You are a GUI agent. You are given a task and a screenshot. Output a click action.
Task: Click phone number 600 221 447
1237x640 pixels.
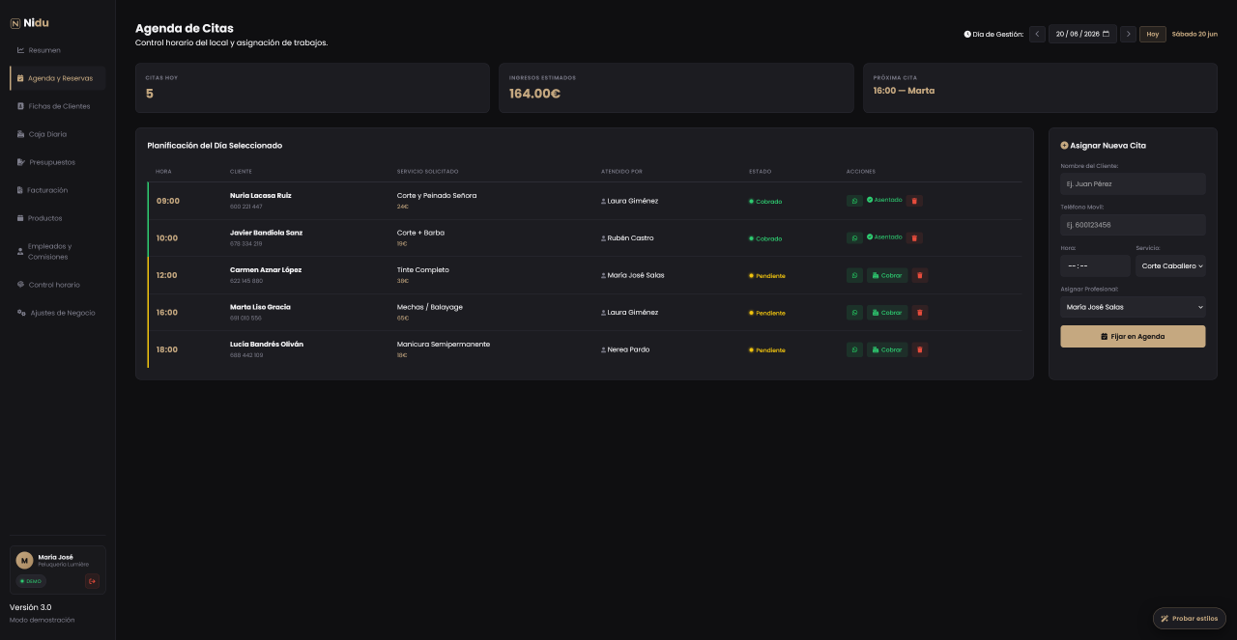click(246, 207)
